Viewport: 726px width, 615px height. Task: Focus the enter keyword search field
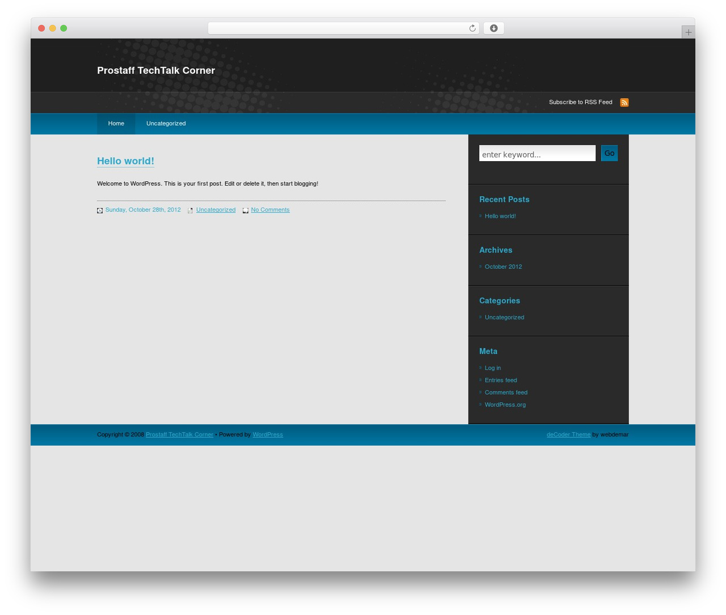tap(537, 154)
